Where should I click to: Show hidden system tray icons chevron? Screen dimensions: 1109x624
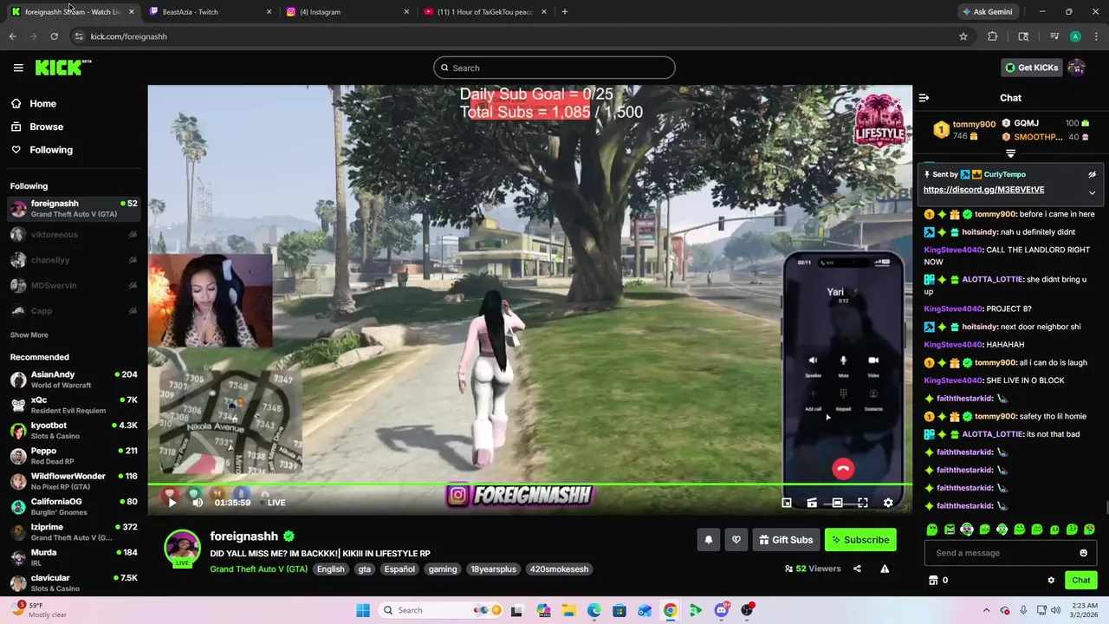coord(988,610)
